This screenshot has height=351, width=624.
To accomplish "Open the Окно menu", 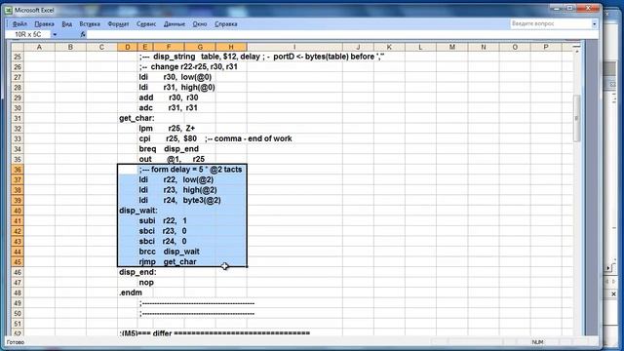I will [200, 23].
